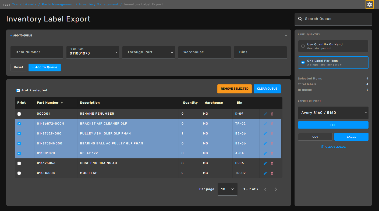Sort by Warehouse column header
The image size is (379, 211).
pyautogui.click(x=214, y=103)
